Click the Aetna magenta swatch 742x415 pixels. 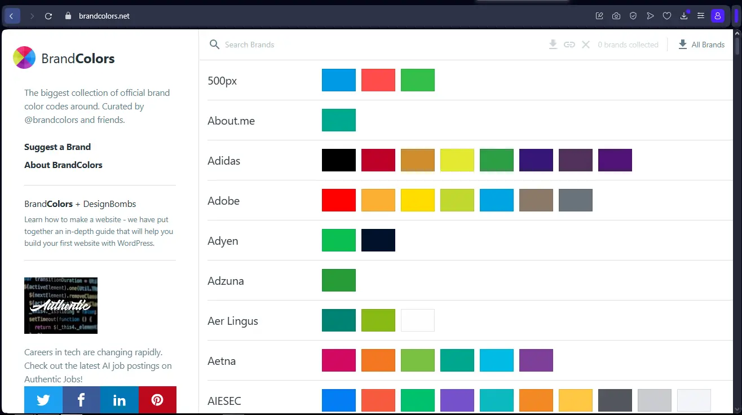point(339,360)
